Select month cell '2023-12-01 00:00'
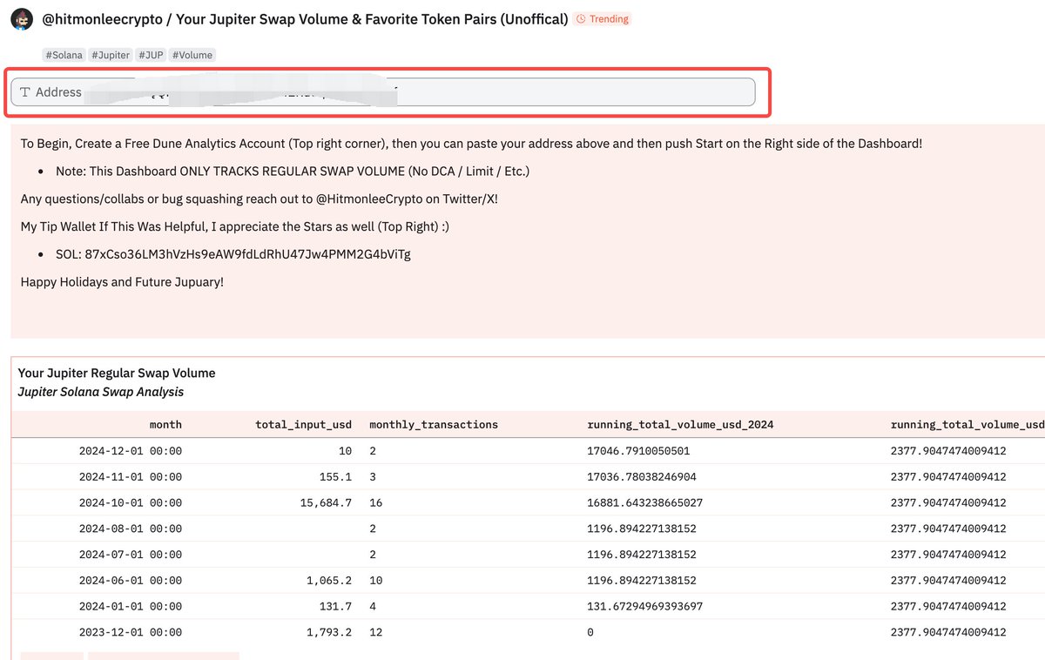Screen dimensions: 1045x660 pyautogui.click(x=131, y=632)
